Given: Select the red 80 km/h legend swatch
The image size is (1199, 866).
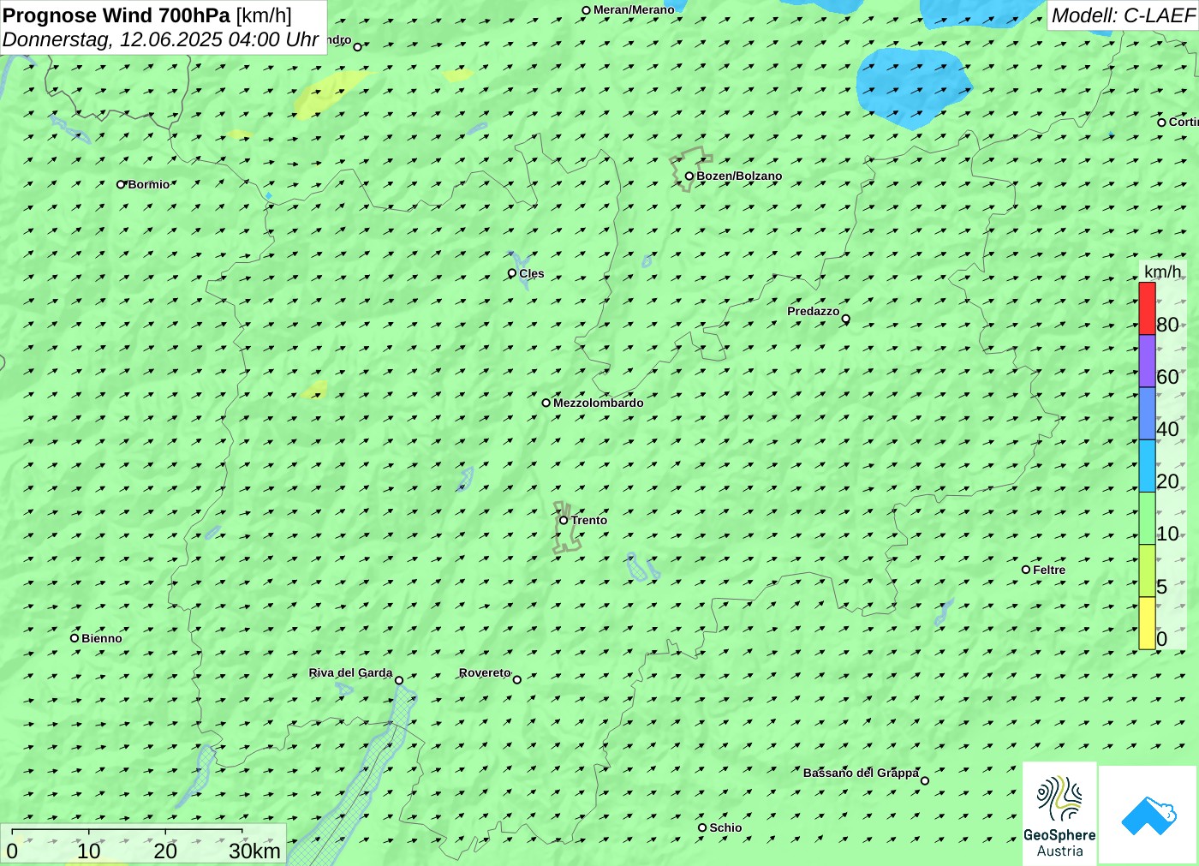Looking at the screenshot, I should point(1147,308).
